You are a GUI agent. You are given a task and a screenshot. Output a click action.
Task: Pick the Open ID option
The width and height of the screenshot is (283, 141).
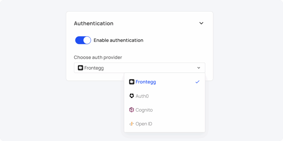coord(144,124)
